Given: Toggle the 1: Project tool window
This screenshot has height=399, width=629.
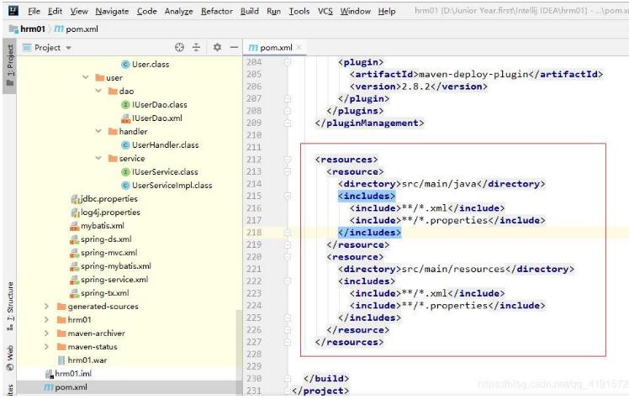Looking at the screenshot, I should (10, 62).
